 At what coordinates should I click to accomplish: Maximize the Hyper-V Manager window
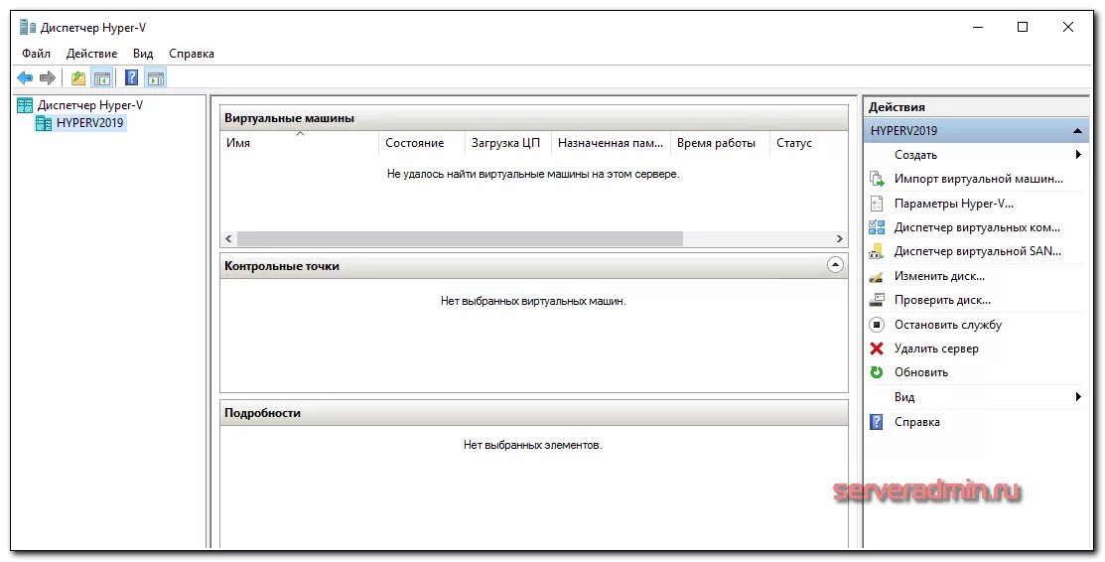[x=1023, y=28]
